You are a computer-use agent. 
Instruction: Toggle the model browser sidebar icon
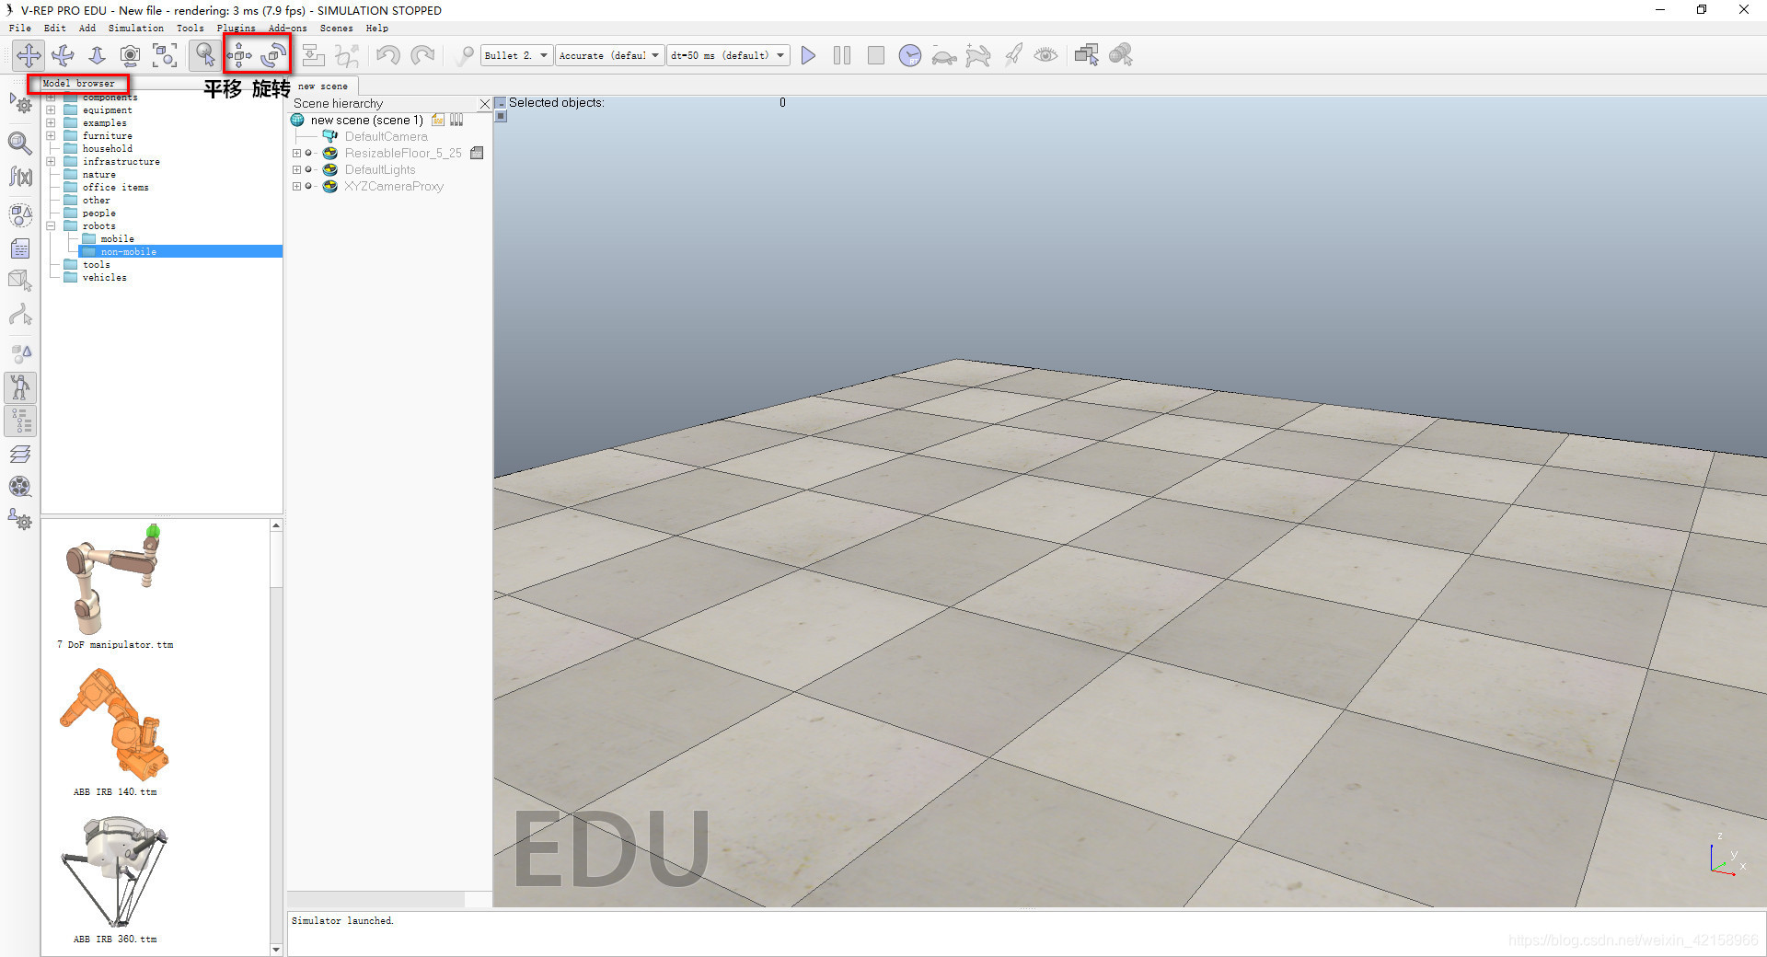[20, 387]
